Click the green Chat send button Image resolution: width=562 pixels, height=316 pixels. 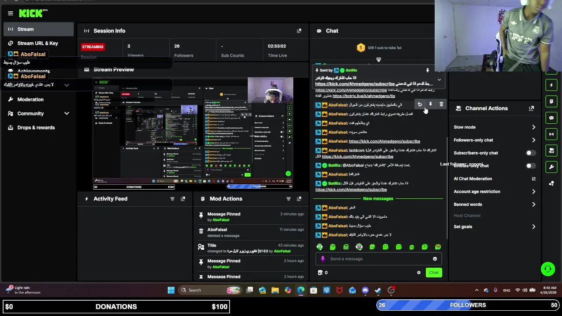[434, 273]
